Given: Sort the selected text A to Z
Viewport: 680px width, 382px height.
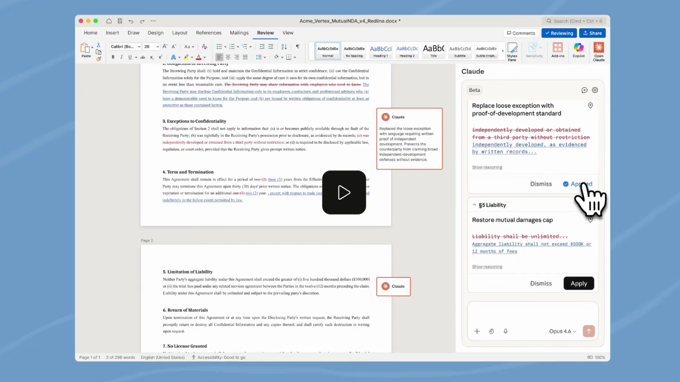Looking at the screenshot, I should (284, 47).
